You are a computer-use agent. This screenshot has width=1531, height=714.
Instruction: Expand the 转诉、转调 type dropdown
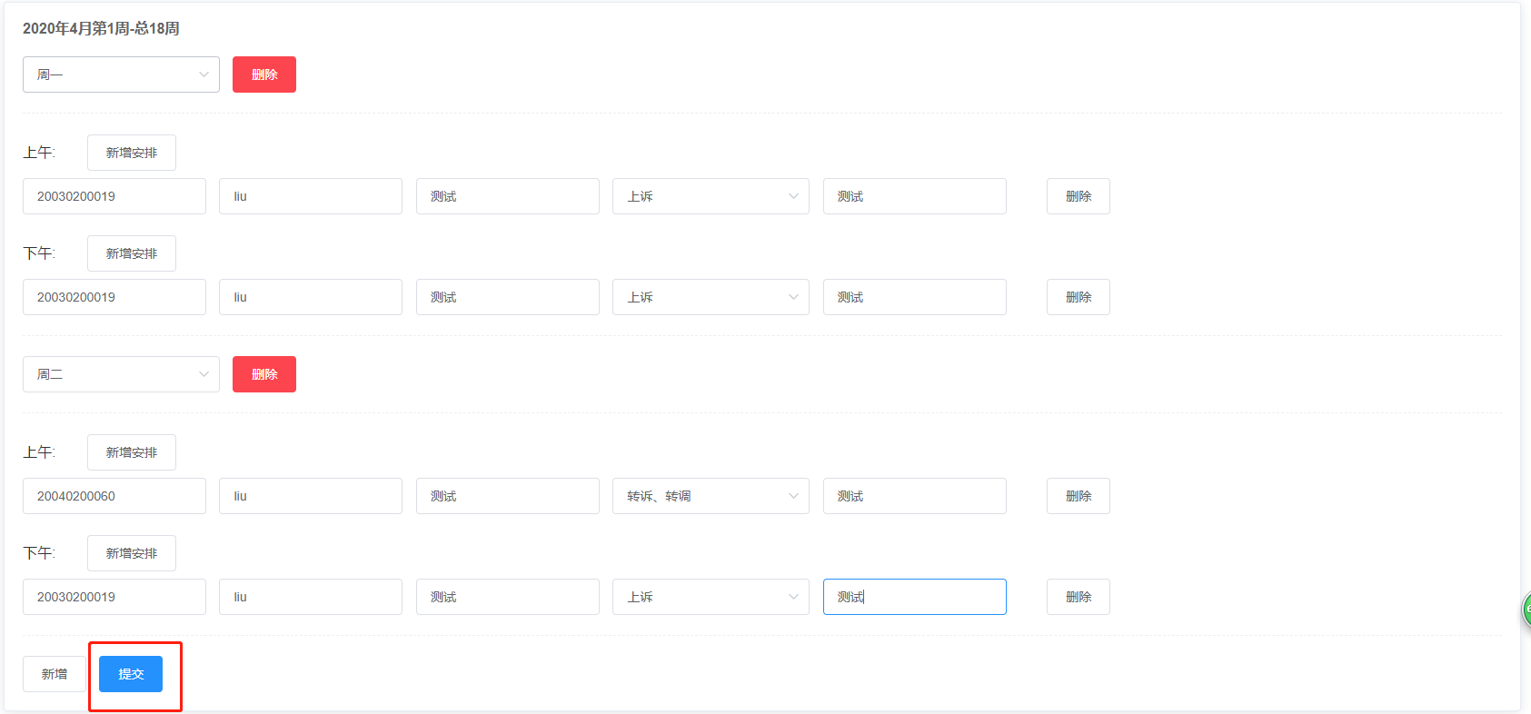pyautogui.click(x=711, y=496)
